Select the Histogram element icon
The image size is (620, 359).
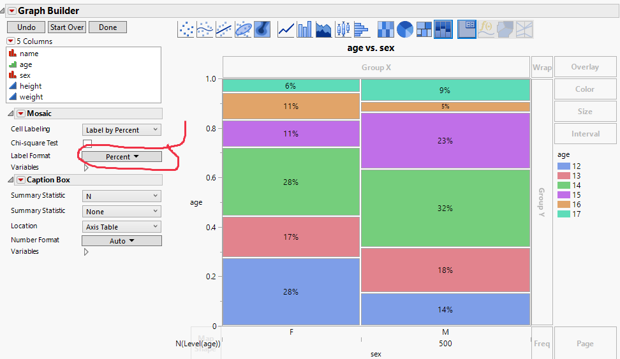click(x=362, y=29)
